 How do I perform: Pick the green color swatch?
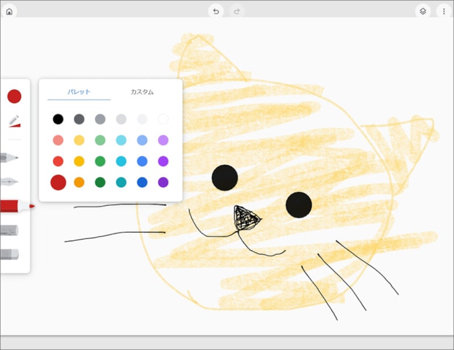(x=100, y=161)
